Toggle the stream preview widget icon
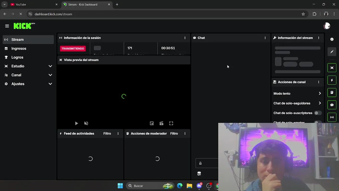Screen dimensions: 339x191 (332, 68)
